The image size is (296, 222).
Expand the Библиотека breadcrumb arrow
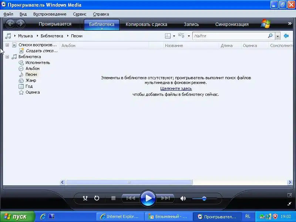37,36
